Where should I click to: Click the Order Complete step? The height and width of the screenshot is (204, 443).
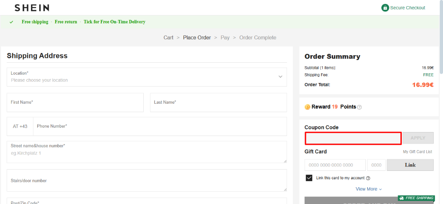tap(258, 38)
